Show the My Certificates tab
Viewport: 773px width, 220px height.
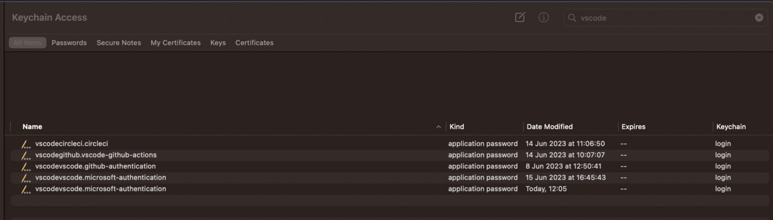click(x=175, y=43)
